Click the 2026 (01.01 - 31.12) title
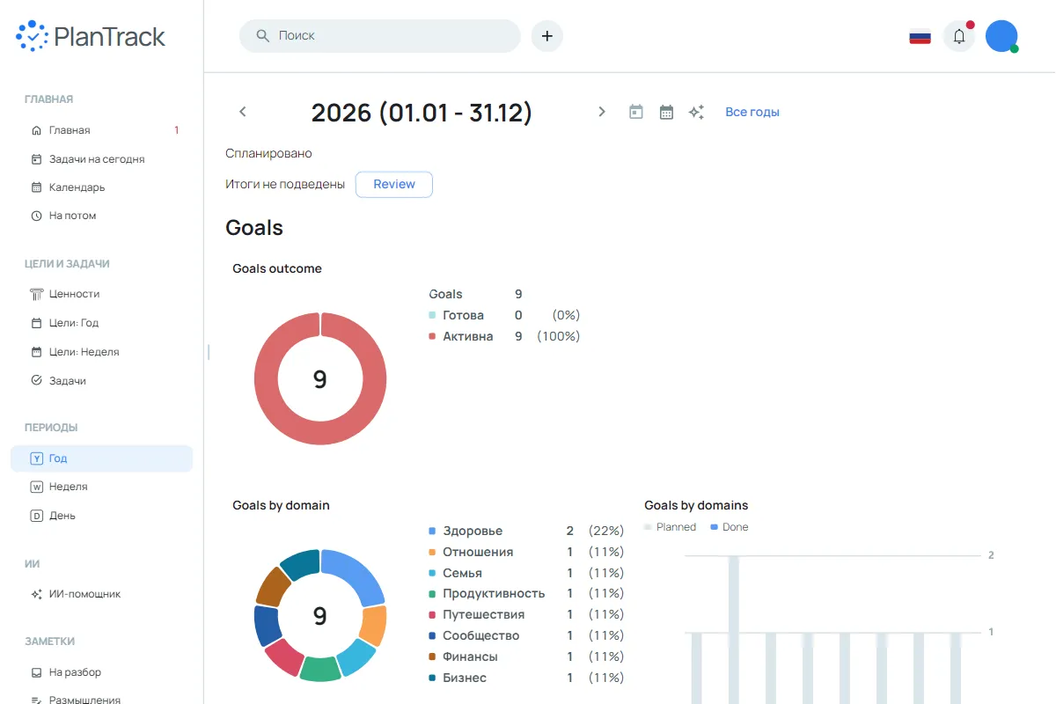 click(x=422, y=113)
